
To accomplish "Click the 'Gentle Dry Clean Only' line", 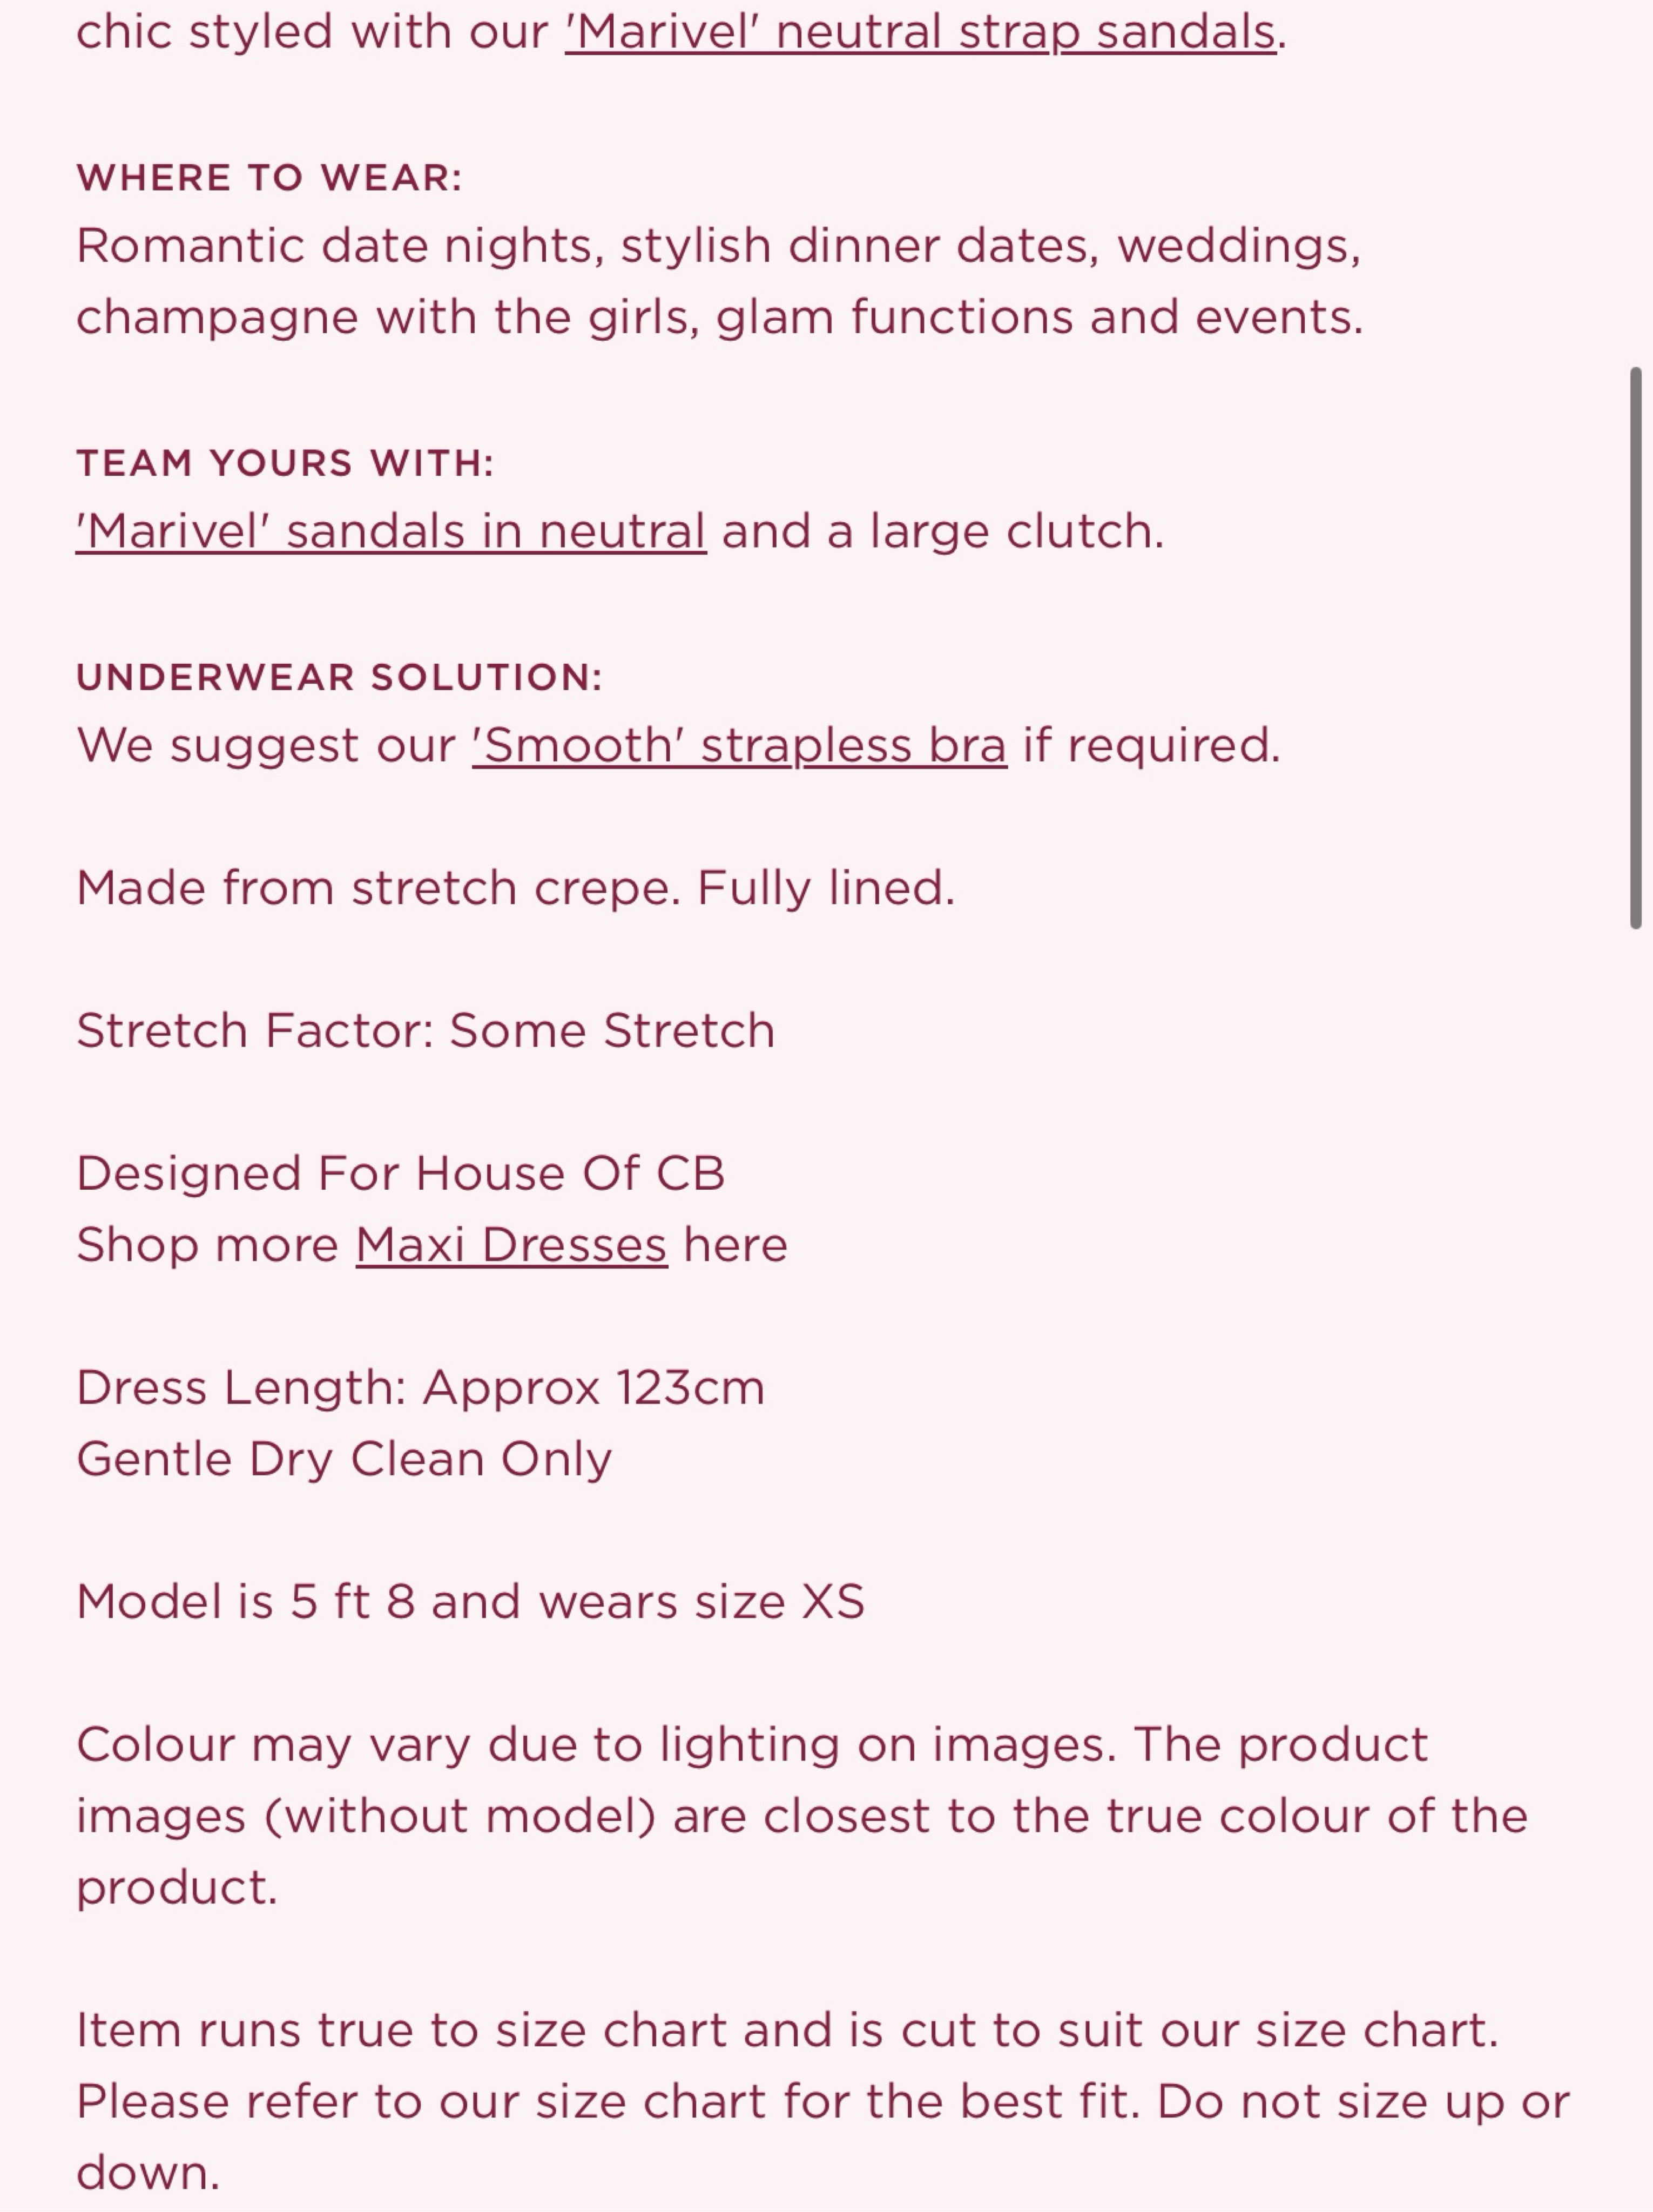I will (344, 1459).
